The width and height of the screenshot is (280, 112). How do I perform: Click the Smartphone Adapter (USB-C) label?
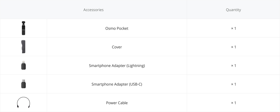(x=117, y=84)
